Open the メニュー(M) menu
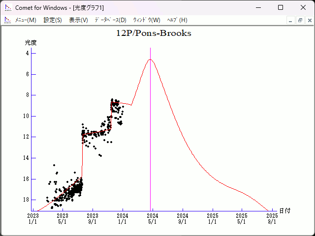The width and height of the screenshot is (315, 236). point(26,20)
